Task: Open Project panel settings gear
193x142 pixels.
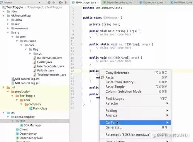Action: point(60,2)
